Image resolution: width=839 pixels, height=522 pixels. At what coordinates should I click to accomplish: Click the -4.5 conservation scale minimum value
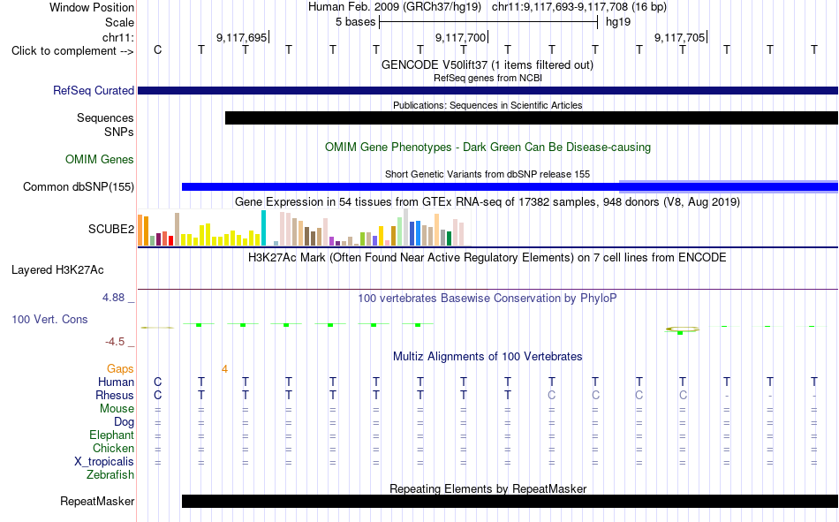(115, 342)
